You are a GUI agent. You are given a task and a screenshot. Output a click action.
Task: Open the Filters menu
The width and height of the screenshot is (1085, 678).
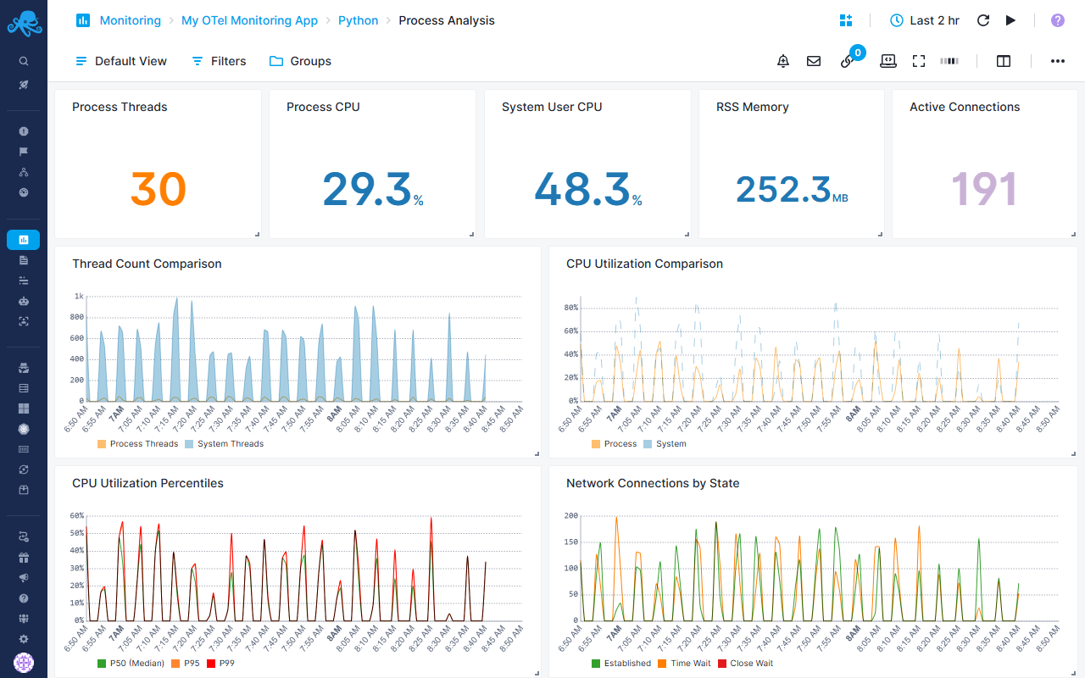pos(218,60)
